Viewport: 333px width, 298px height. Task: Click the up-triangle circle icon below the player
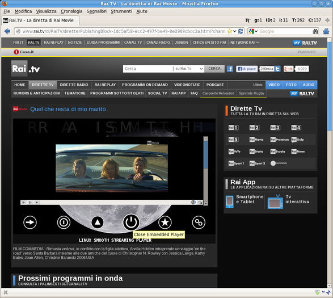point(98,223)
